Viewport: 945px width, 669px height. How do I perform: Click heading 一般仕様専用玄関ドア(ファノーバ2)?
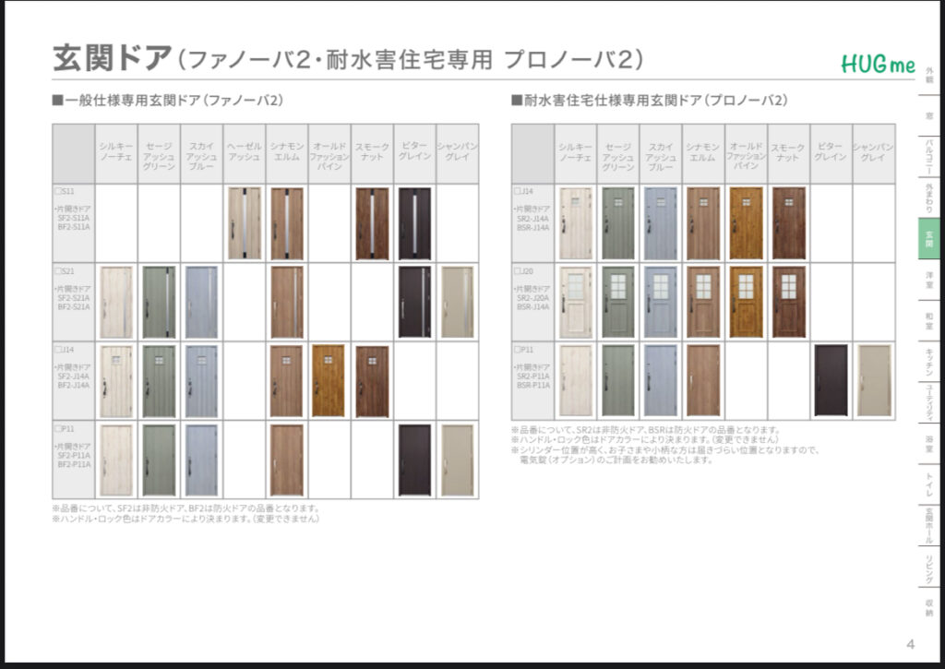[x=168, y=100]
